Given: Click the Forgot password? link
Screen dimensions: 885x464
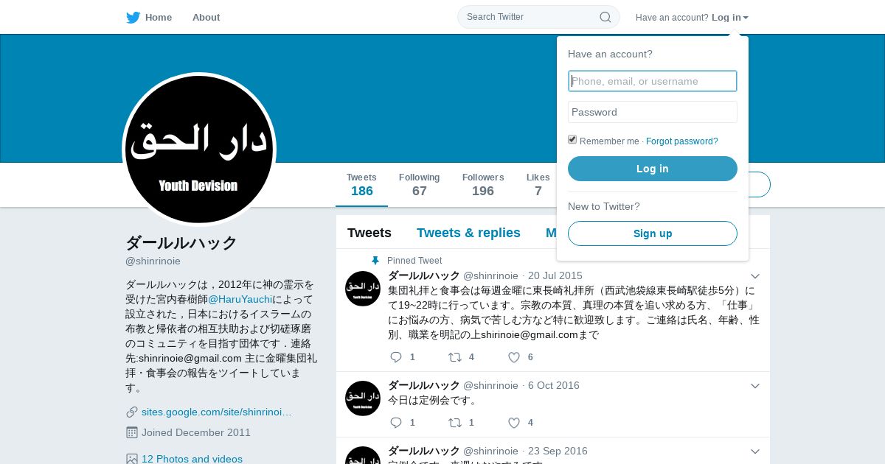Looking at the screenshot, I should click(682, 141).
